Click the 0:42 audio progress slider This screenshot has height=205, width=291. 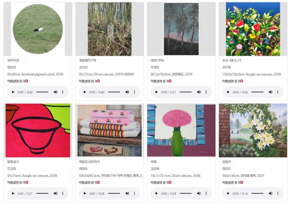[x=42, y=92]
